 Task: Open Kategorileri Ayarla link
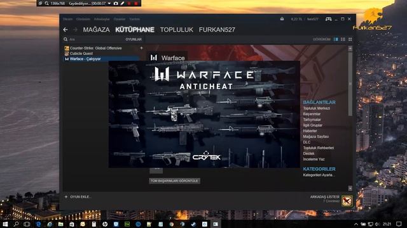pos(319,175)
